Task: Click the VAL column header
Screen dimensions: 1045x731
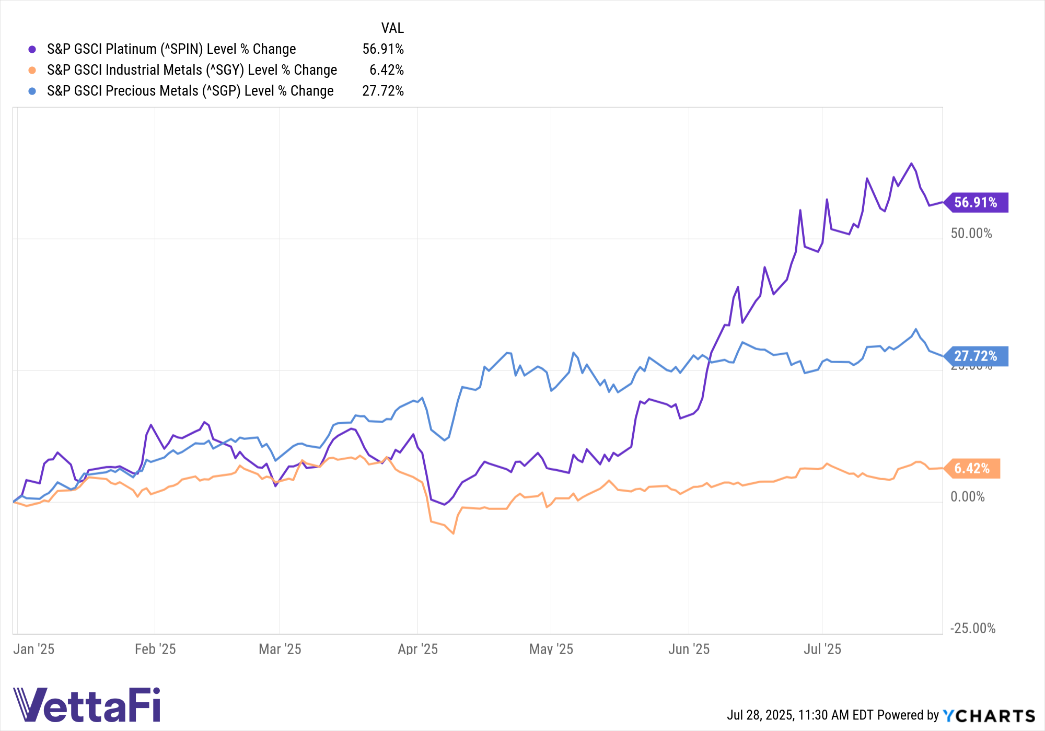Action: click(x=392, y=28)
